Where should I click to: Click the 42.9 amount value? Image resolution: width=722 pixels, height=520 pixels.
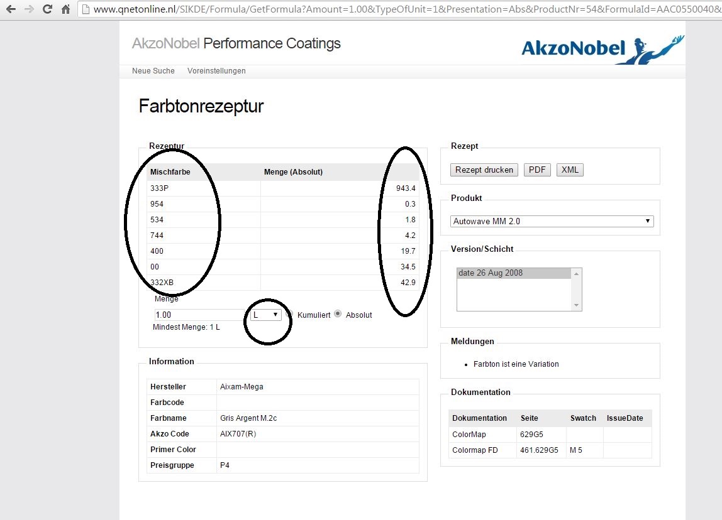(x=408, y=283)
